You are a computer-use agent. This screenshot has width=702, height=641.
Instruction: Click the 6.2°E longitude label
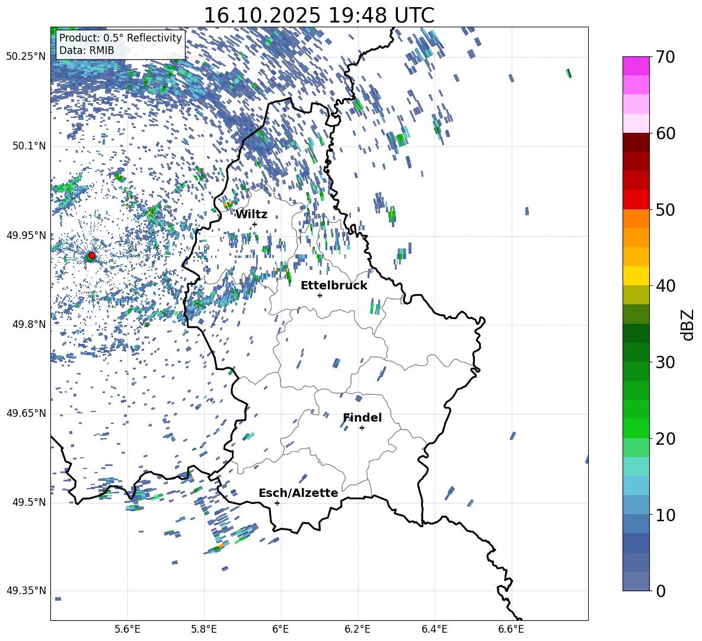point(358,629)
